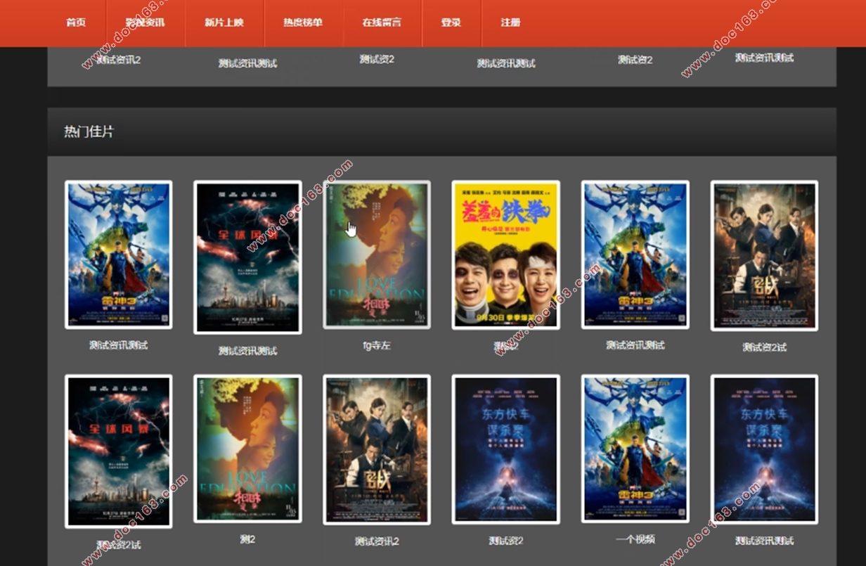Open the 全球风暴 poster captioned 测试资2试
The image size is (866, 566).
pyautogui.click(x=118, y=451)
